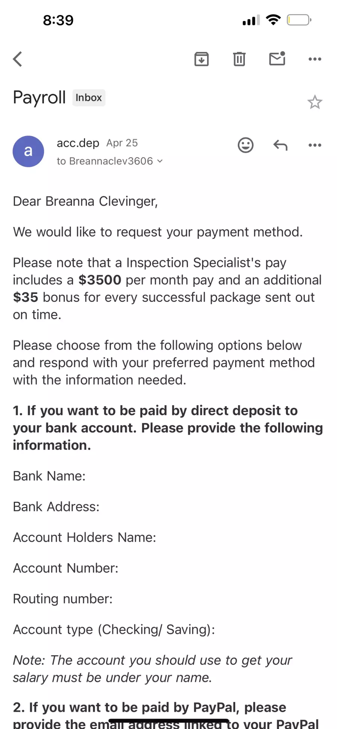Expand recipient details chevron next to Breannaclev3606
The image size is (337, 729).
160,161
